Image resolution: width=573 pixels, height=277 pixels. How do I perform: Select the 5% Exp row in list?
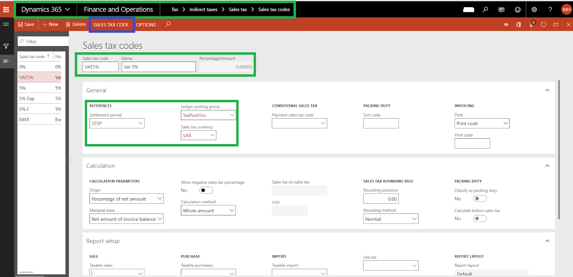[x=40, y=99]
